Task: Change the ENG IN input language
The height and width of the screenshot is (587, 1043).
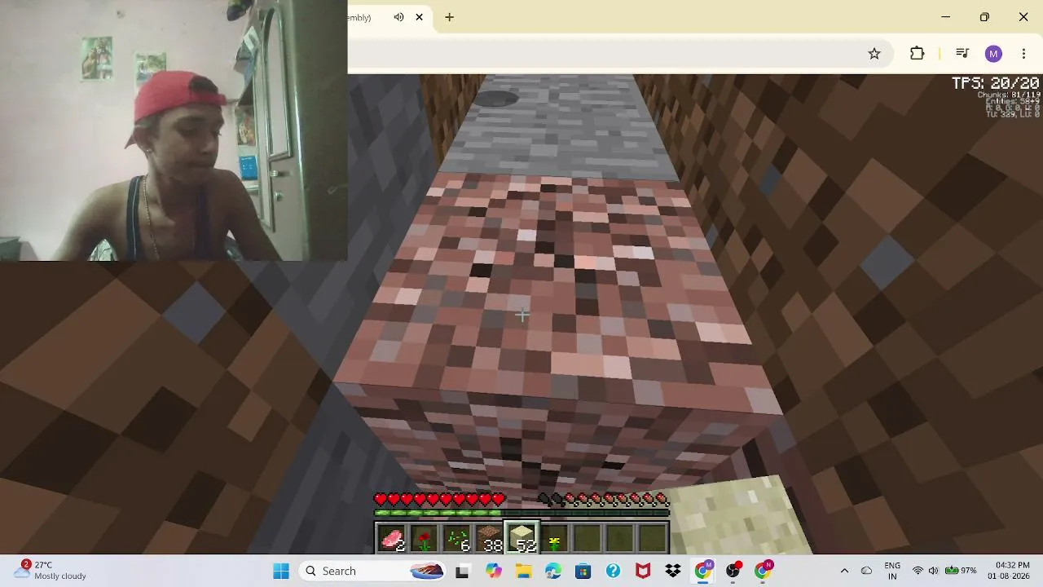Action: point(892,571)
